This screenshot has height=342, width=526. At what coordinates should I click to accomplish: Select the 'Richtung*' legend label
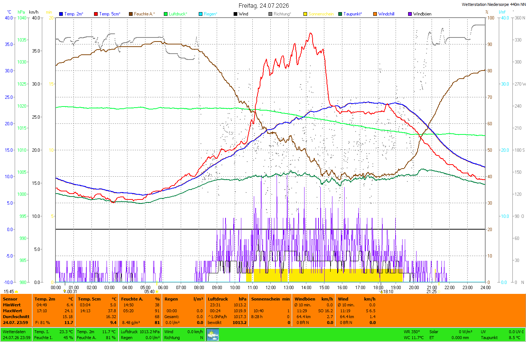tap(282, 14)
